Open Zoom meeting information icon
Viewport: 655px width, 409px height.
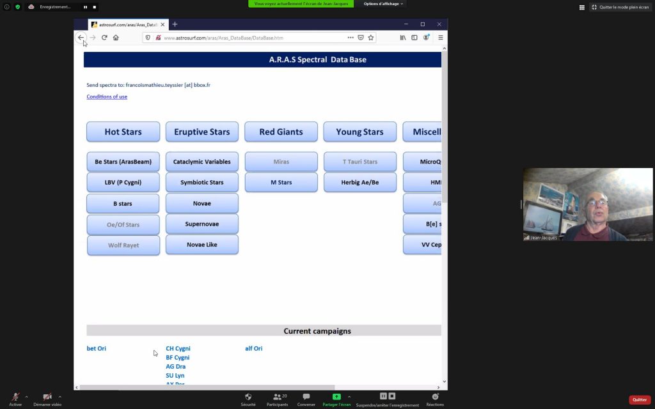tap(6, 6)
